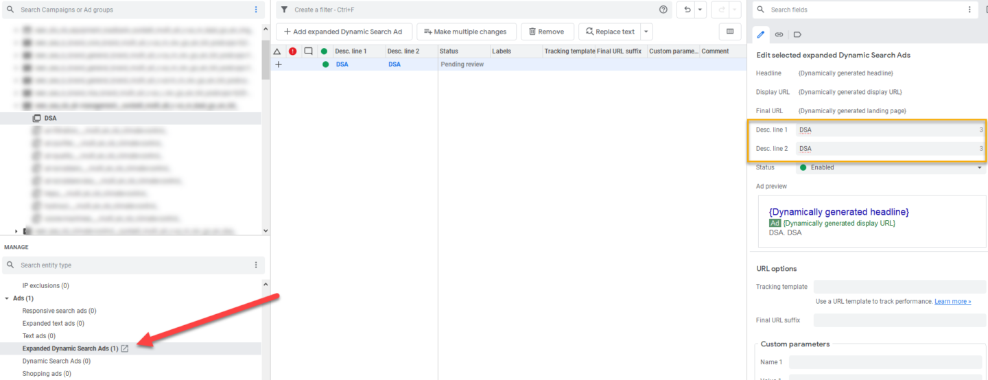
Task: Select the DSA ad group
Action: click(50, 118)
